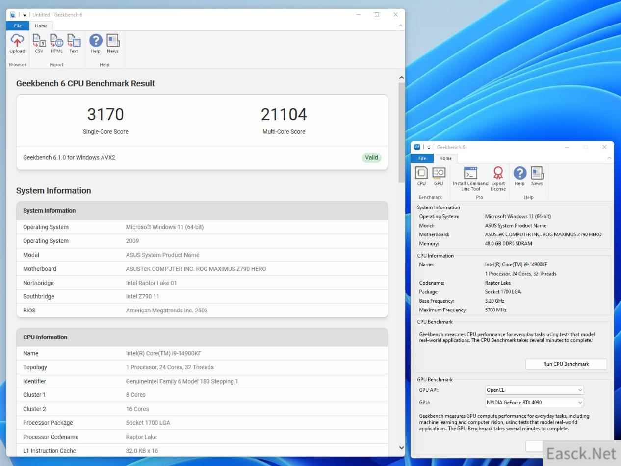
Task: Select the Memory value '48.0 GB DDR5 SDRAM'
Action: click(x=508, y=244)
